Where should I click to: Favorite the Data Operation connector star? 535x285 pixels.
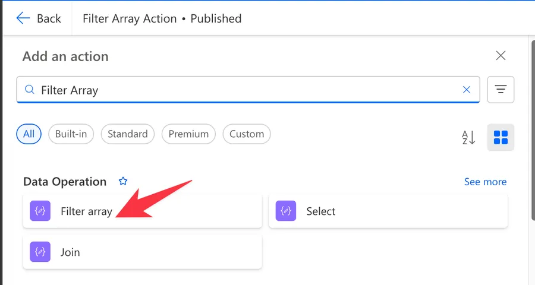(x=123, y=181)
